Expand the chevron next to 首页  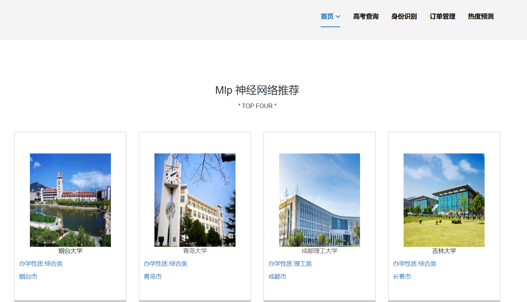point(338,17)
